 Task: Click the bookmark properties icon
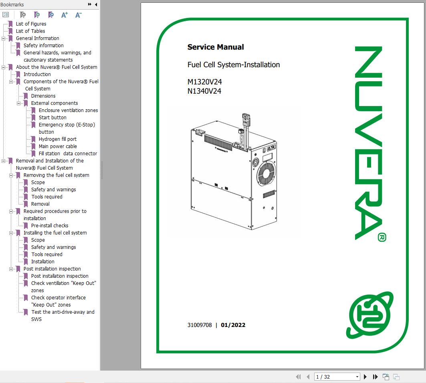pyautogui.click(x=51, y=15)
